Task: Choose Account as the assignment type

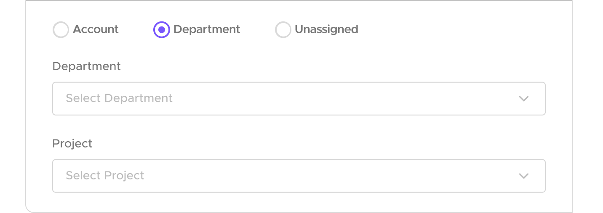Action: pos(61,30)
